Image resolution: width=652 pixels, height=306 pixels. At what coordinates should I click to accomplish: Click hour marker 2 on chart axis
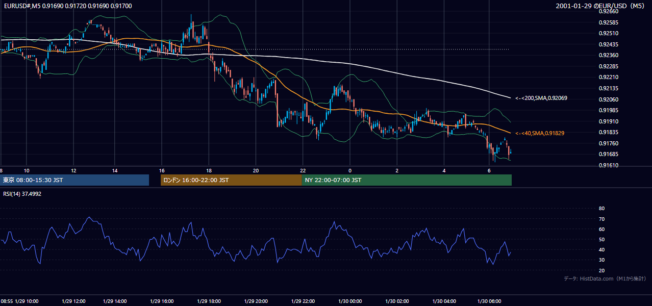[x=397, y=170]
